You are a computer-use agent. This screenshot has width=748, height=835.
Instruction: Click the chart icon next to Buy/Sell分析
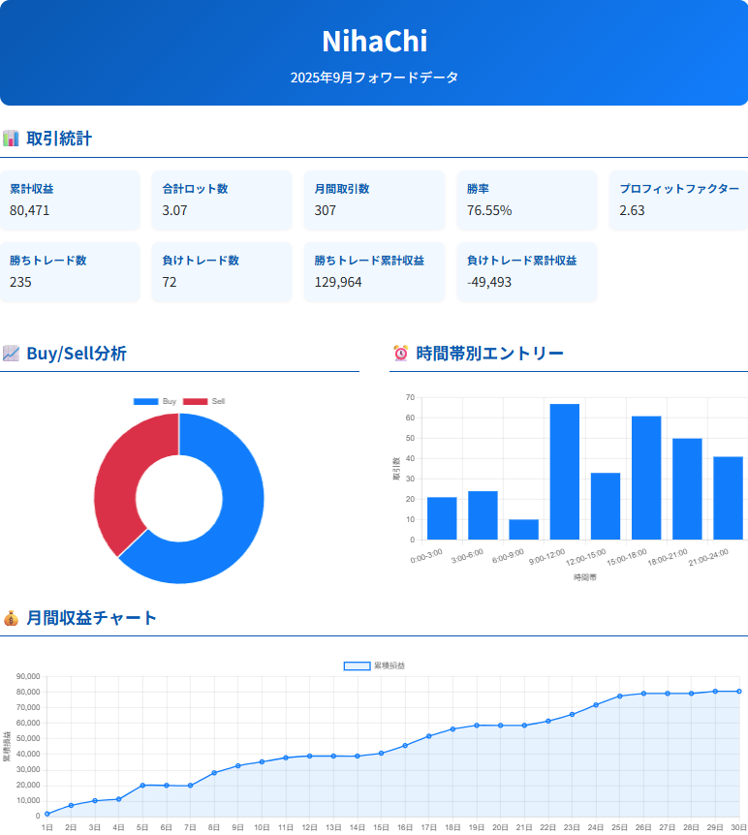click(x=11, y=354)
